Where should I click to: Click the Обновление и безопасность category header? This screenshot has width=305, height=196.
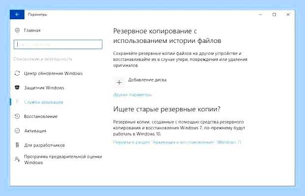pos(43,59)
